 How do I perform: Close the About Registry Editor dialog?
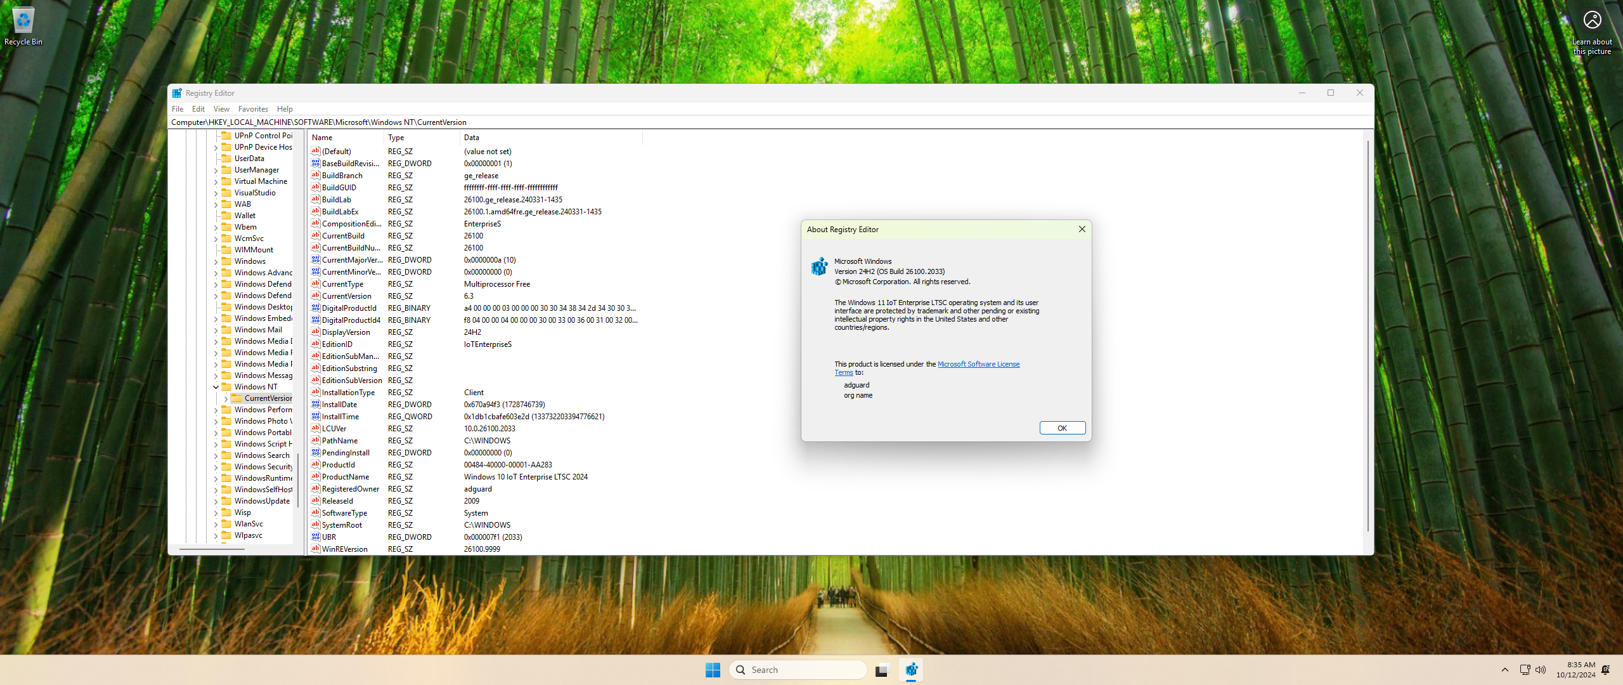1082,230
